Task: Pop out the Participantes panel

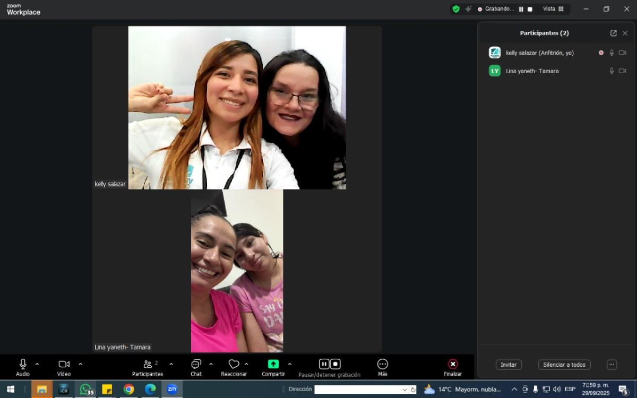Action: click(613, 33)
